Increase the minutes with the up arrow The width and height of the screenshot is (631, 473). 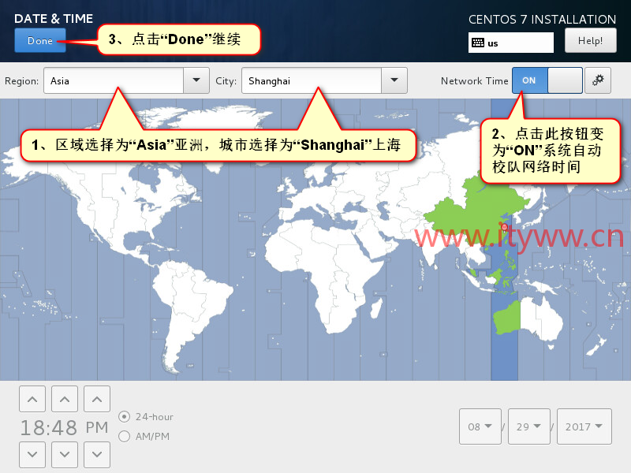click(65, 399)
